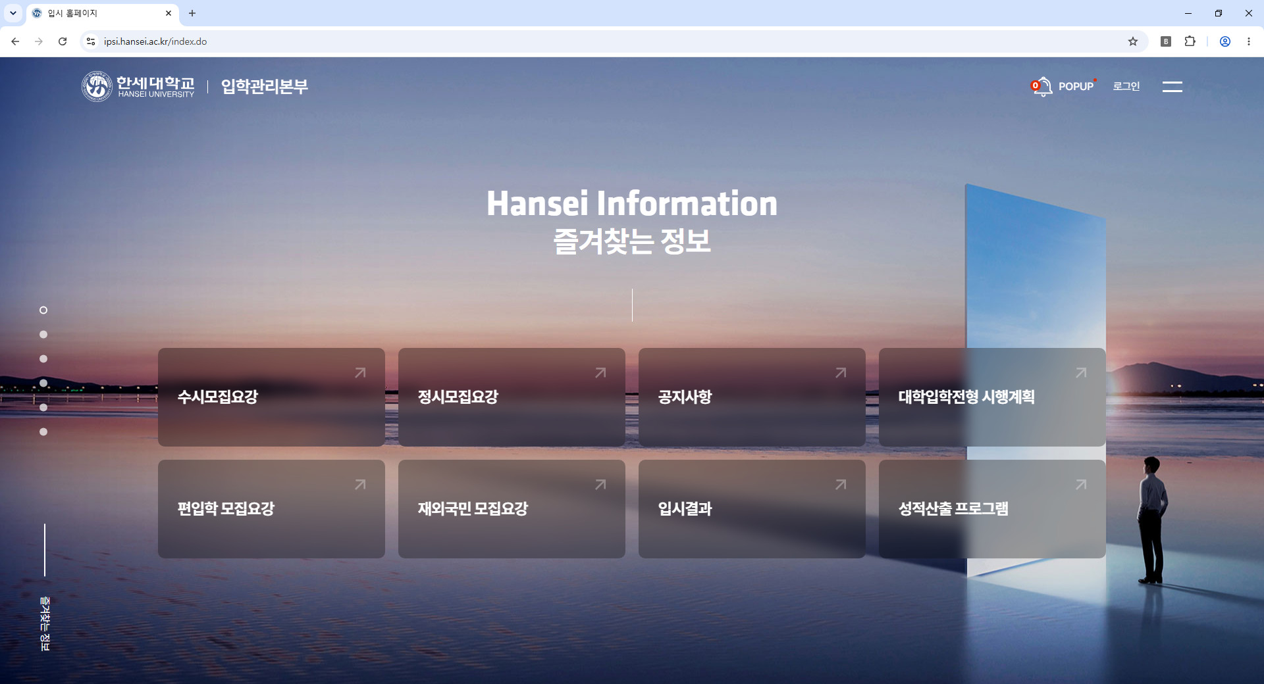Click the POPUP text label

[x=1076, y=86]
